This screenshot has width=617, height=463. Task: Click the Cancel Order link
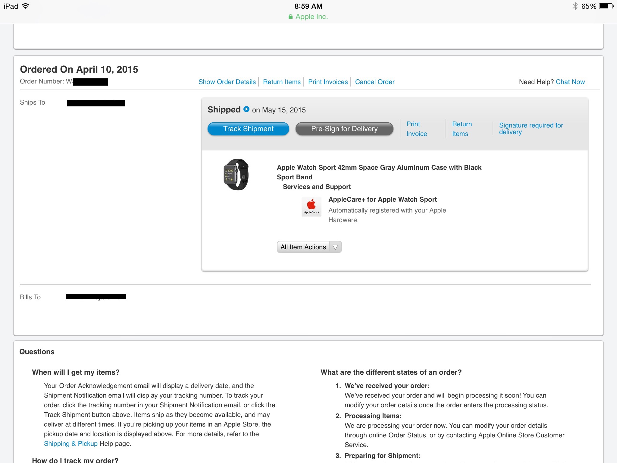click(x=375, y=82)
